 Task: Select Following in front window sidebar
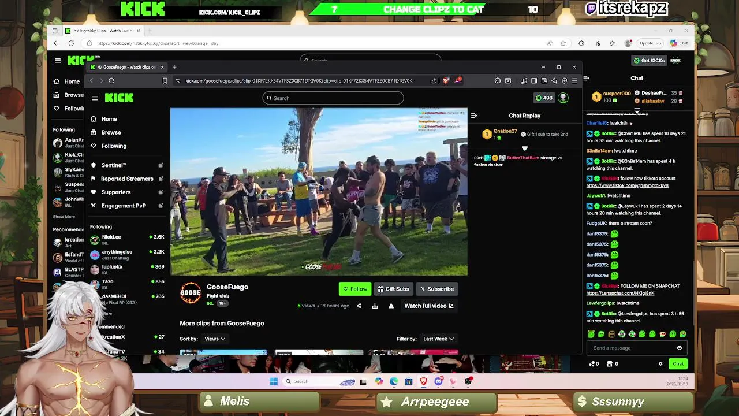[114, 146]
